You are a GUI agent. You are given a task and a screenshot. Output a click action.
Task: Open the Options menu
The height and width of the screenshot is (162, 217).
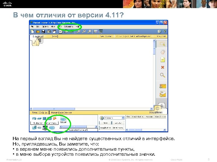(45, 27)
